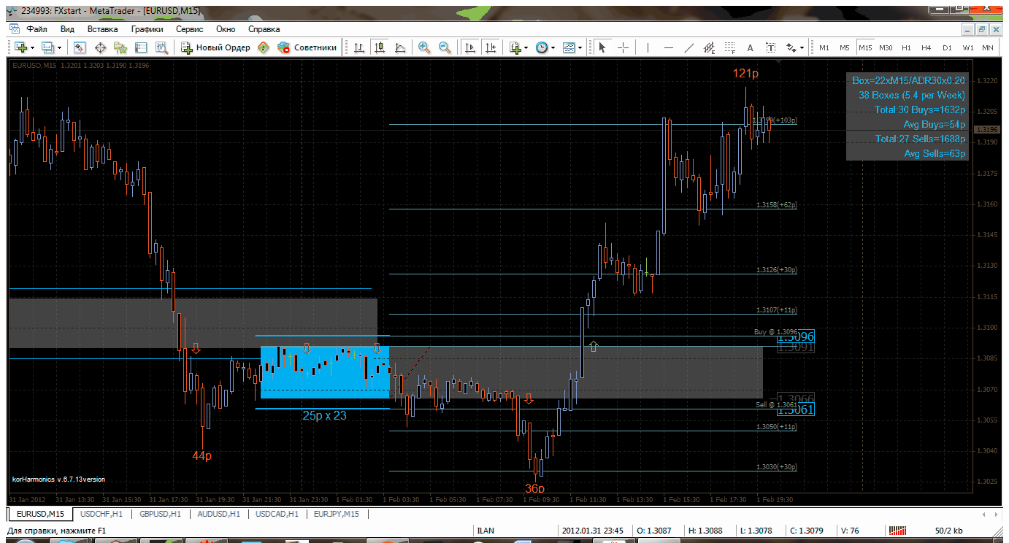This screenshot has height=543, width=1009.
Task: Set timeframe to MN
Action: (988, 47)
